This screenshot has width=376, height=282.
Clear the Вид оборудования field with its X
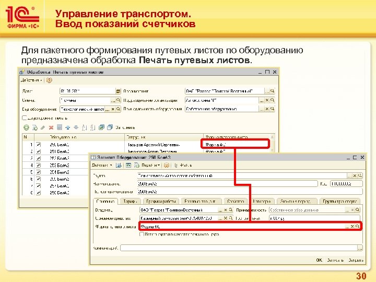coord(113,109)
